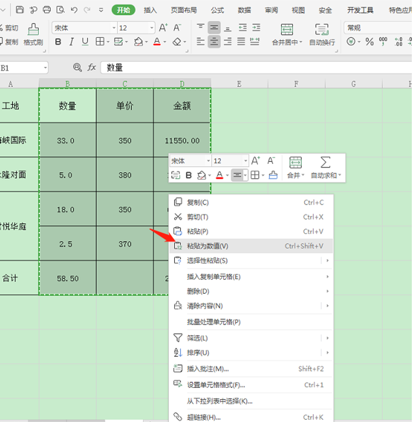Open the ribbon font name dropdown (宋体)
The image size is (413, 422).
point(114,28)
